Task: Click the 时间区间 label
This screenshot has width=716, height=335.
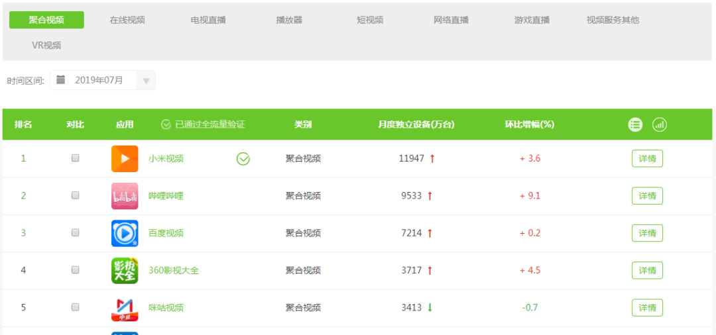Action: tap(26, 81)
